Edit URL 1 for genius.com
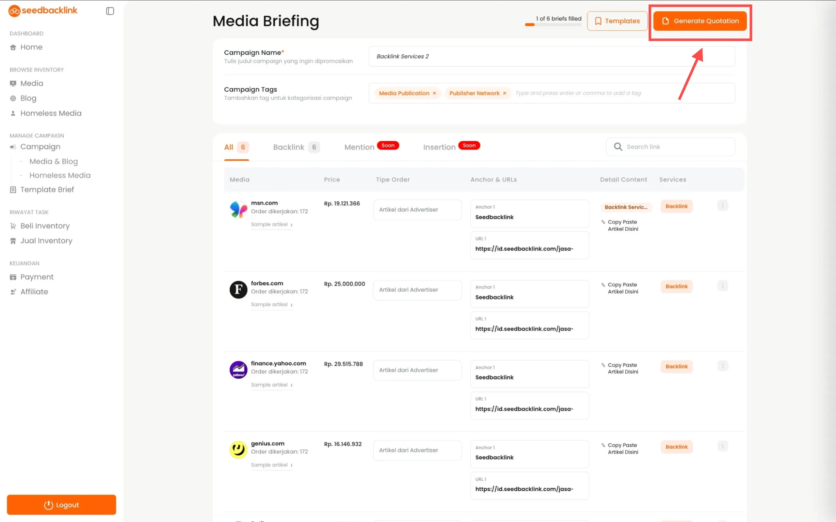The height and width of the screenshot is (522, 836). 530,486
